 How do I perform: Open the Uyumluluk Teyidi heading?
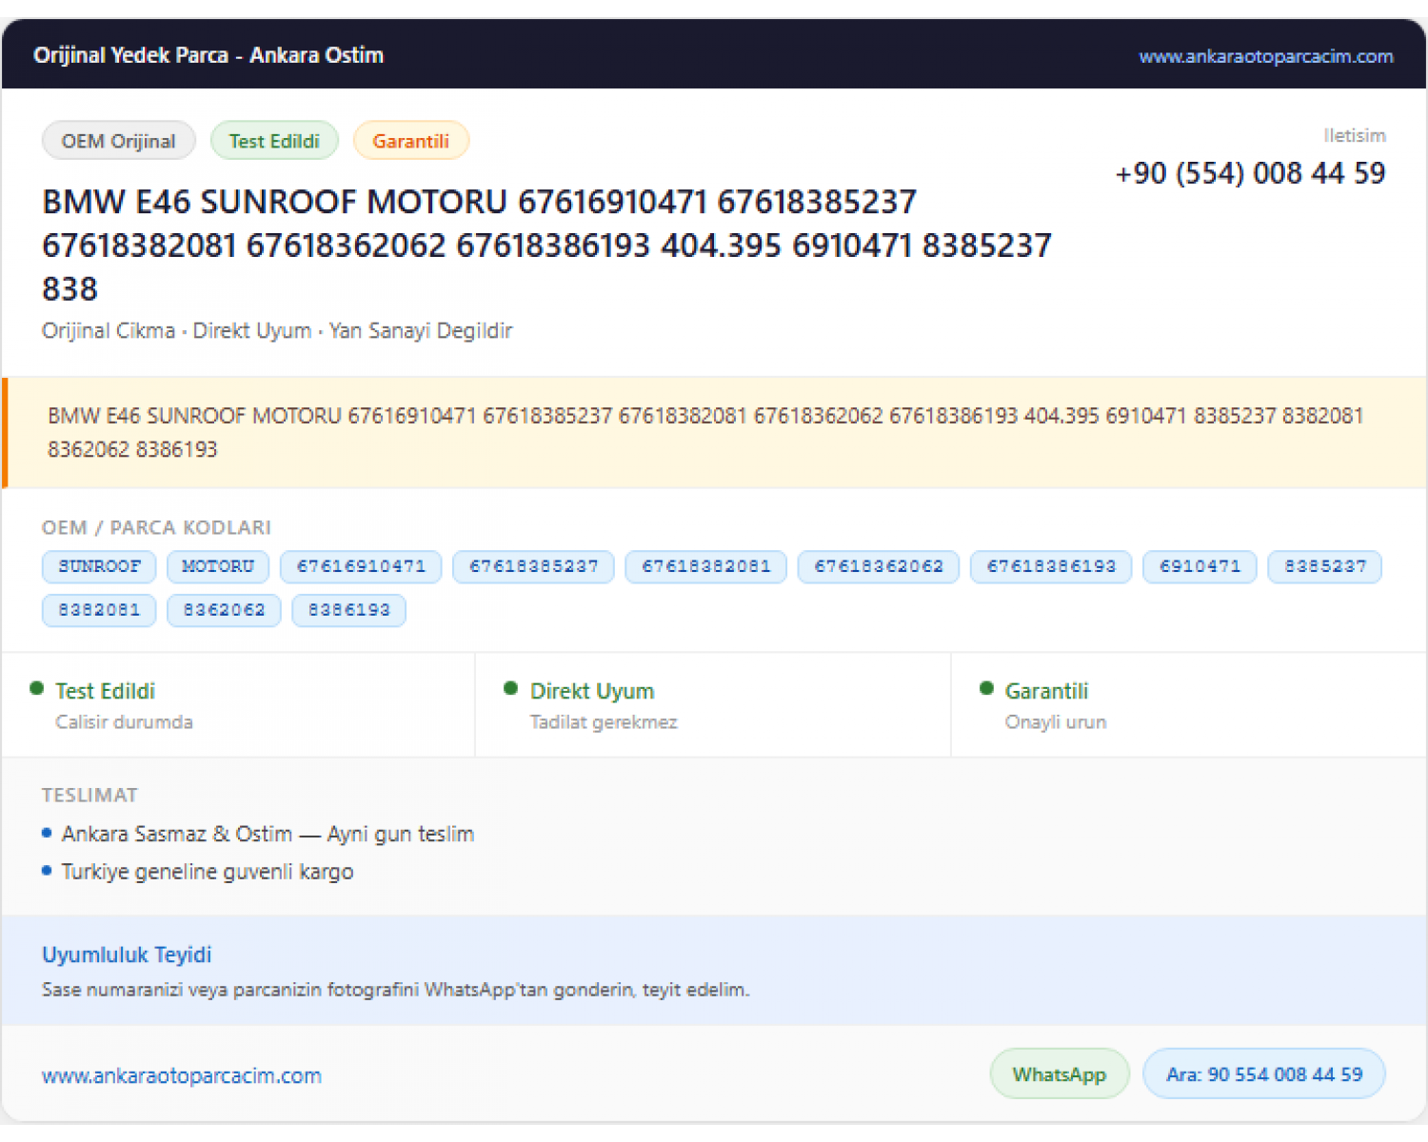pos(127,955)
